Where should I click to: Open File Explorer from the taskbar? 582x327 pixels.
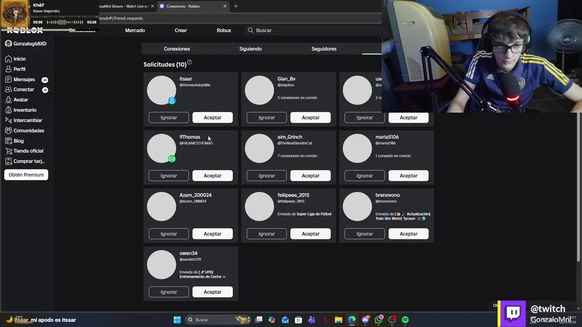click(x=338, y=320)
